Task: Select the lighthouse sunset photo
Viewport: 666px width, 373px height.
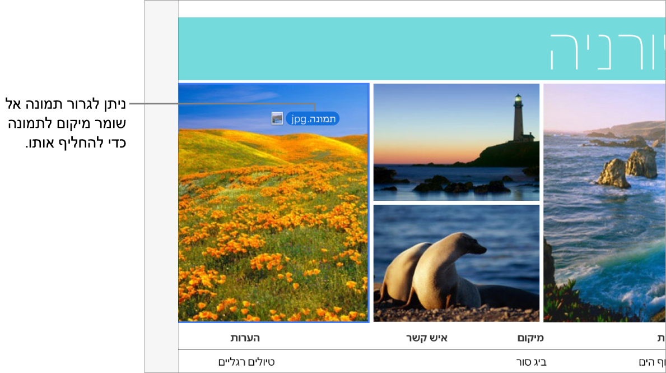Action: coord(457,142)
